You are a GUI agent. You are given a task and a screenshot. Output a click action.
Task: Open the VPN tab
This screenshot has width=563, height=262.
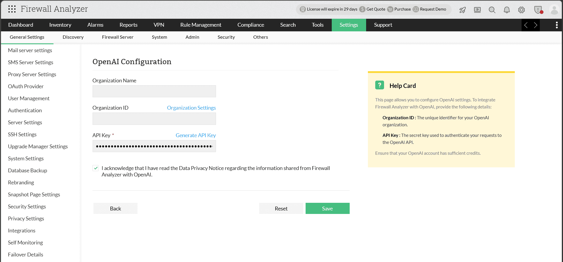(x=159, y=25)
